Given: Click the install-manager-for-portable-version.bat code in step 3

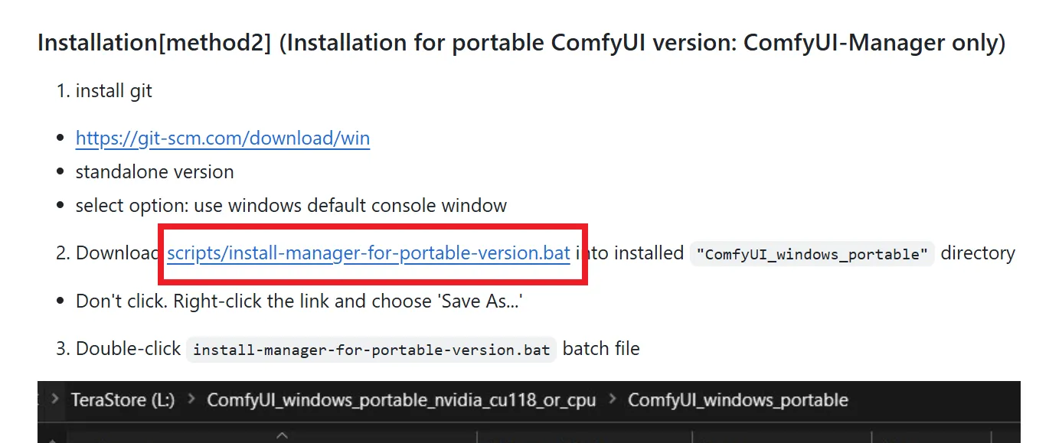Looking at the screenshot, I should 371,350.
